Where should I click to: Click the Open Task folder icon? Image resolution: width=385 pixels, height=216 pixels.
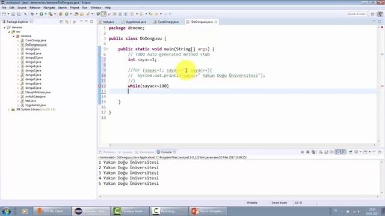pyautogui.click(x=82, y=14)
